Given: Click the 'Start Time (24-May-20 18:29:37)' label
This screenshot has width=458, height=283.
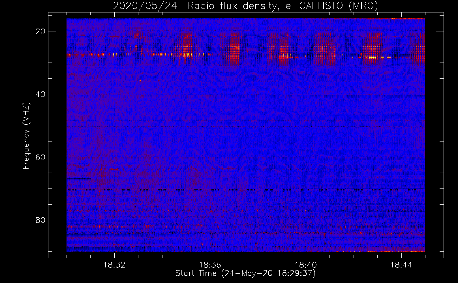Looking at the screenshot, I should tap(245, 273).
